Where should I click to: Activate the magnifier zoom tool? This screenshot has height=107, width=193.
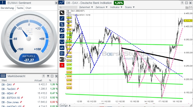(x=62, y=30)
